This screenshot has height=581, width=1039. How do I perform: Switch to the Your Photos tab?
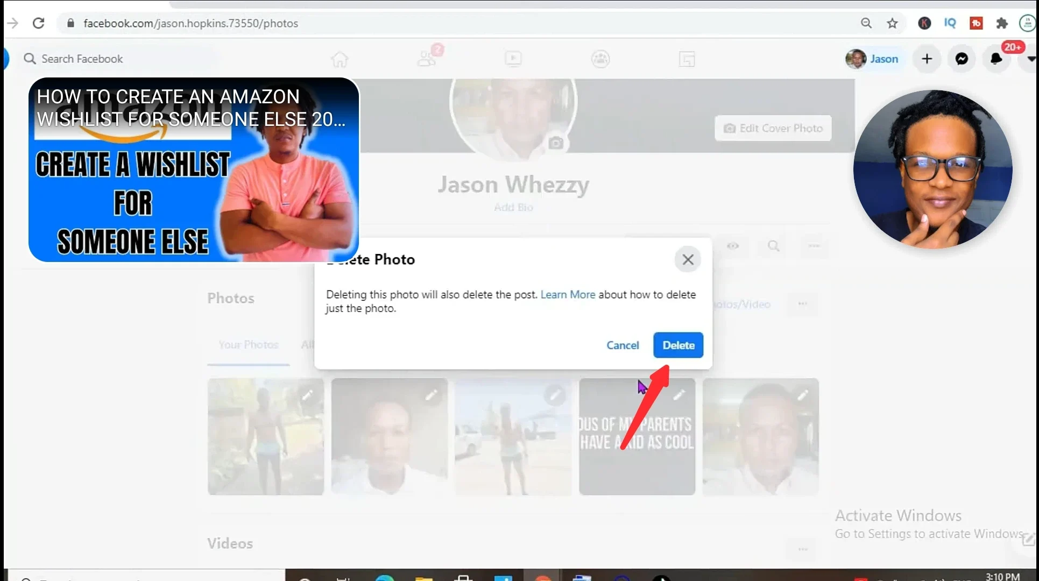[248, 345]
